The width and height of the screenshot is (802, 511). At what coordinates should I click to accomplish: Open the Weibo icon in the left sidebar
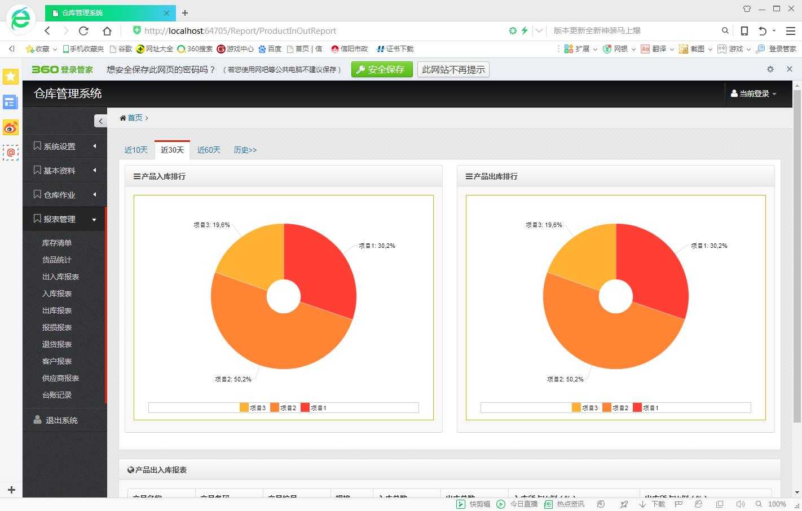click(11, 127)
